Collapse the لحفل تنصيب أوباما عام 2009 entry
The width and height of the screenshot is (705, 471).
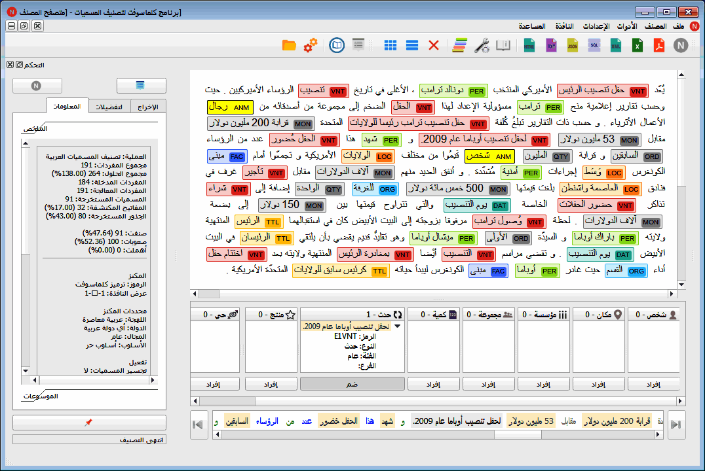[398, 326]
